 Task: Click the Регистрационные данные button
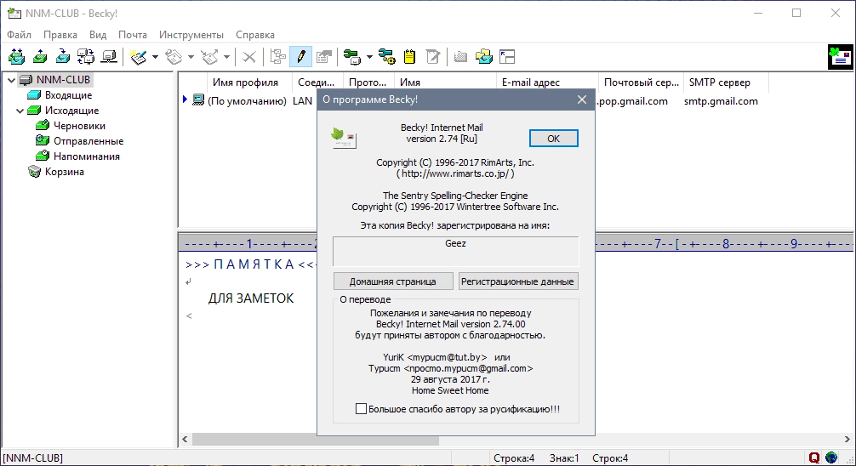click(x=517, y=281)
